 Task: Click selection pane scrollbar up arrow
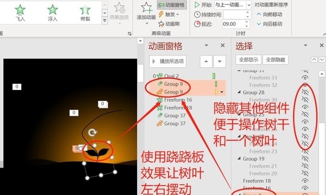(321, 74)
